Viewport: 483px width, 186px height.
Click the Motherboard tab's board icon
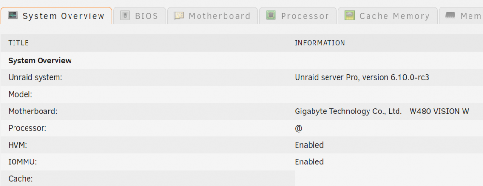(x=179, y=15)
